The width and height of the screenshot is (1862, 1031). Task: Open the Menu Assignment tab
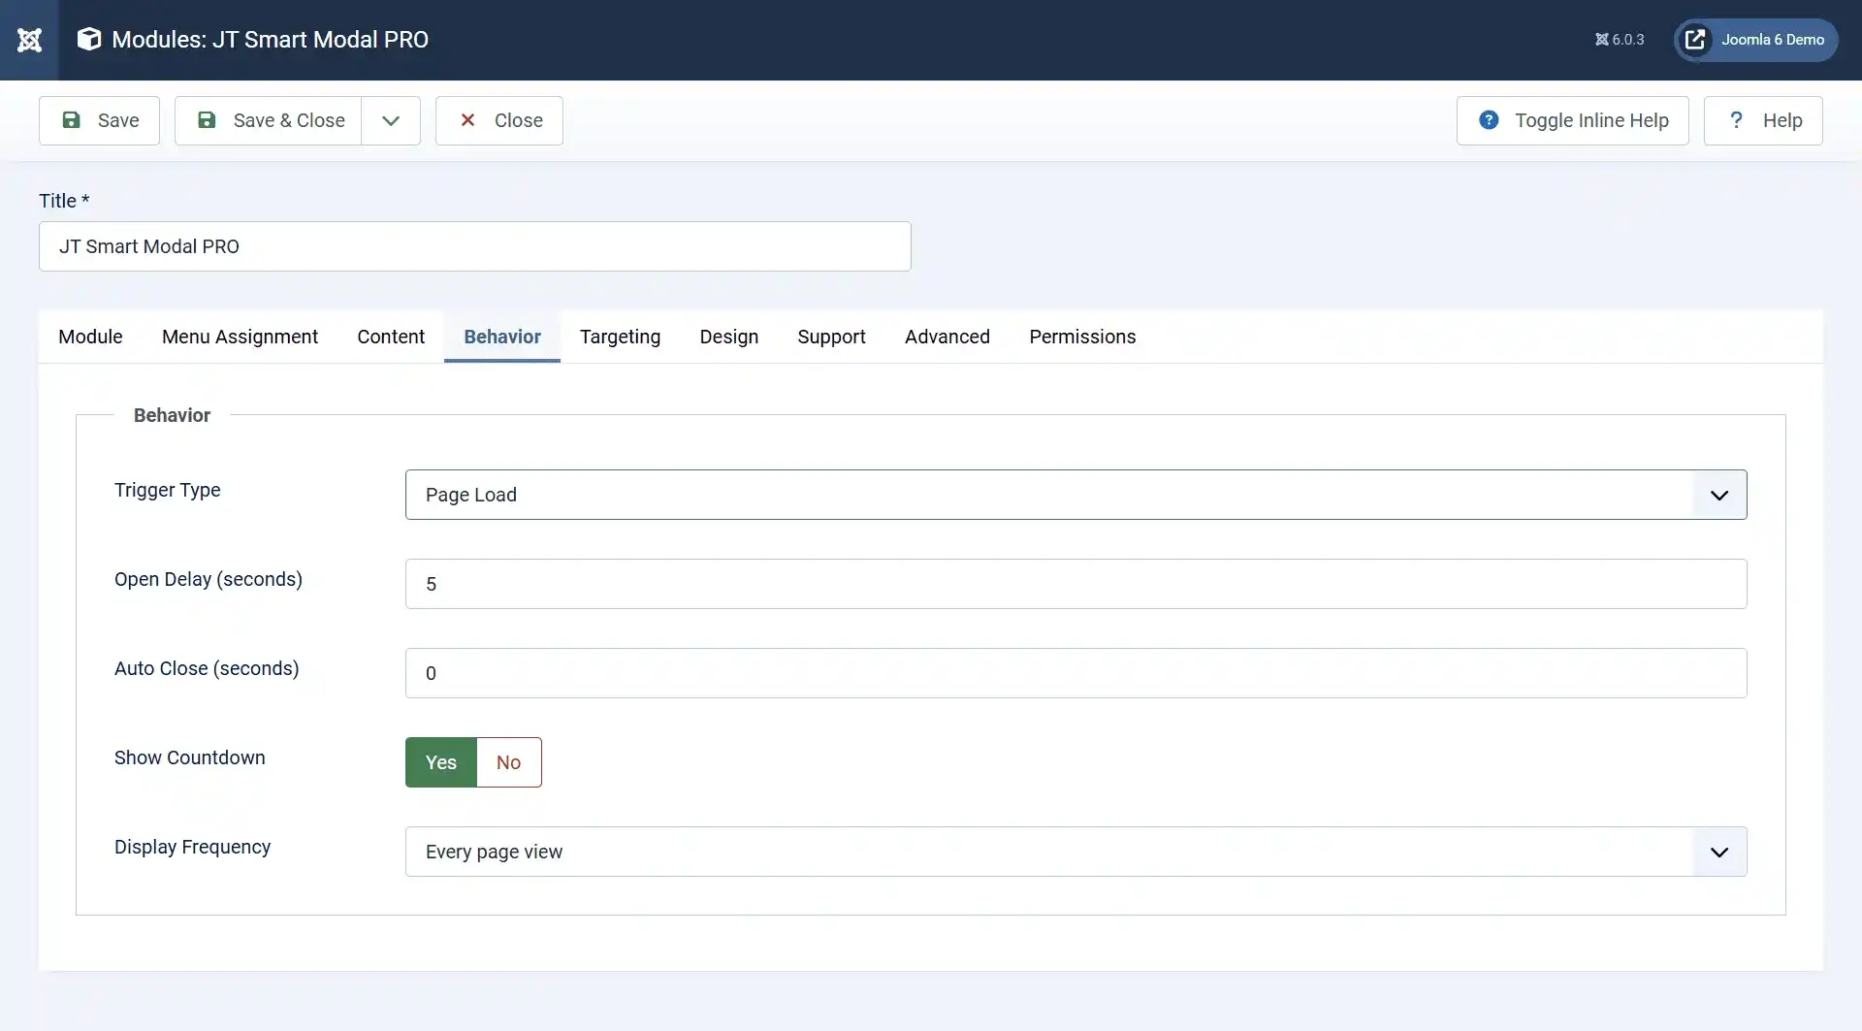(x=240, y=337)
